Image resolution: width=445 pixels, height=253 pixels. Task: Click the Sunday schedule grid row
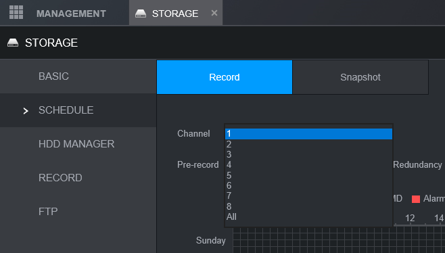pos(339,241)
